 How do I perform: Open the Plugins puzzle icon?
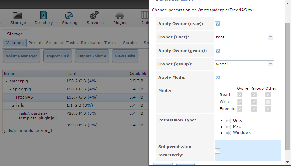120,16
